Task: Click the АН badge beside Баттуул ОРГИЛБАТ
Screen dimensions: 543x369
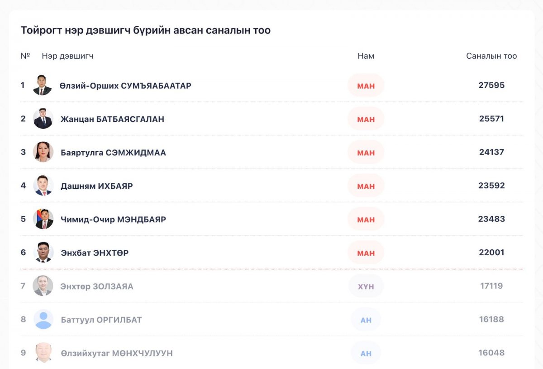Action: coord(366,320)
